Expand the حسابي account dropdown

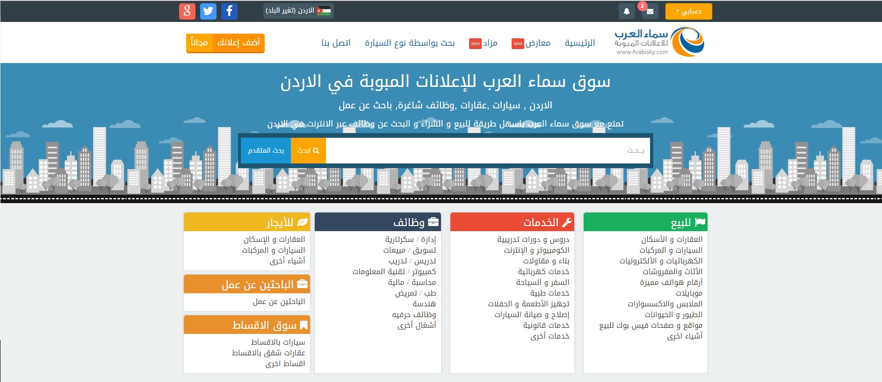coord(688,11)
